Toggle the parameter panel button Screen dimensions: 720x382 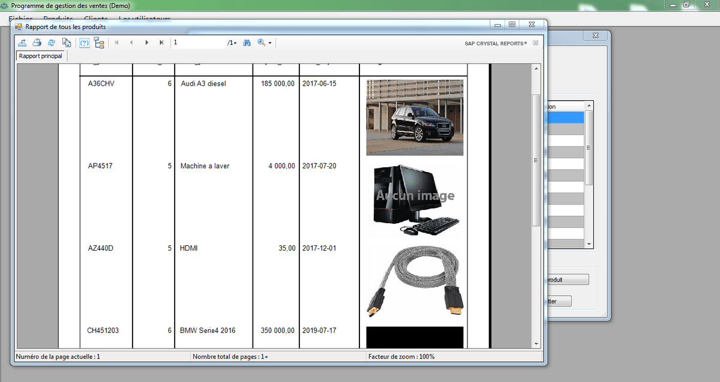(85, 43)
